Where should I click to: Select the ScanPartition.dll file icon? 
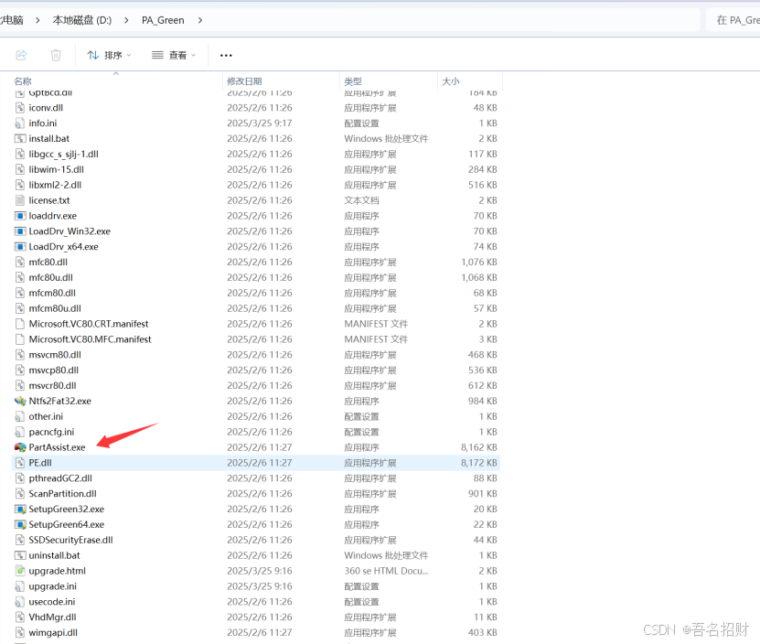20,494
